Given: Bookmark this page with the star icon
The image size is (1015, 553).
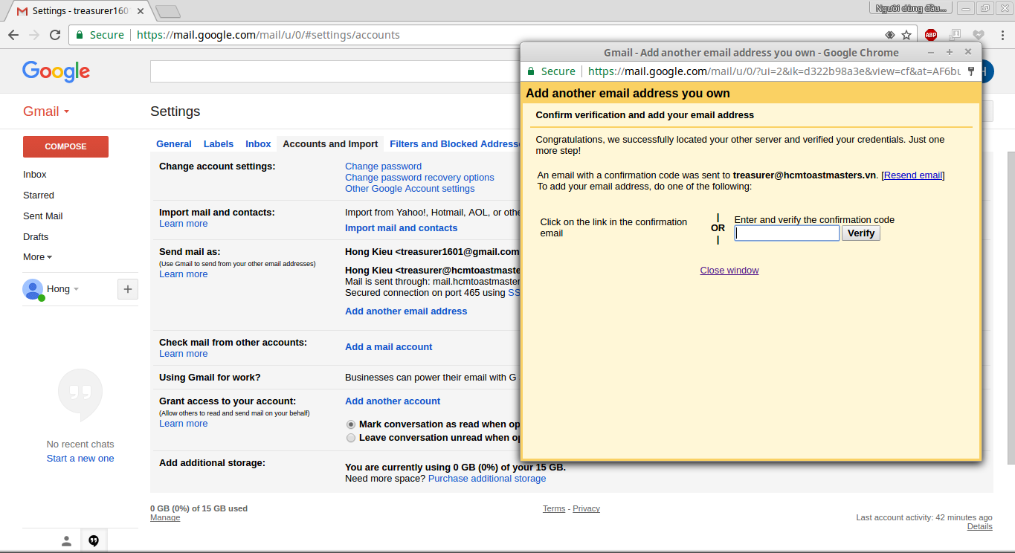Looking at the screenshot, I should point(906,35).
